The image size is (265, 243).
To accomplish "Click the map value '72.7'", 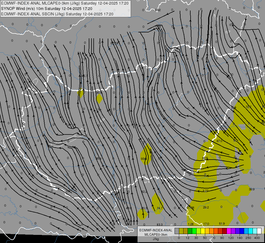I will pyautogui.click(x=248, y=107).
